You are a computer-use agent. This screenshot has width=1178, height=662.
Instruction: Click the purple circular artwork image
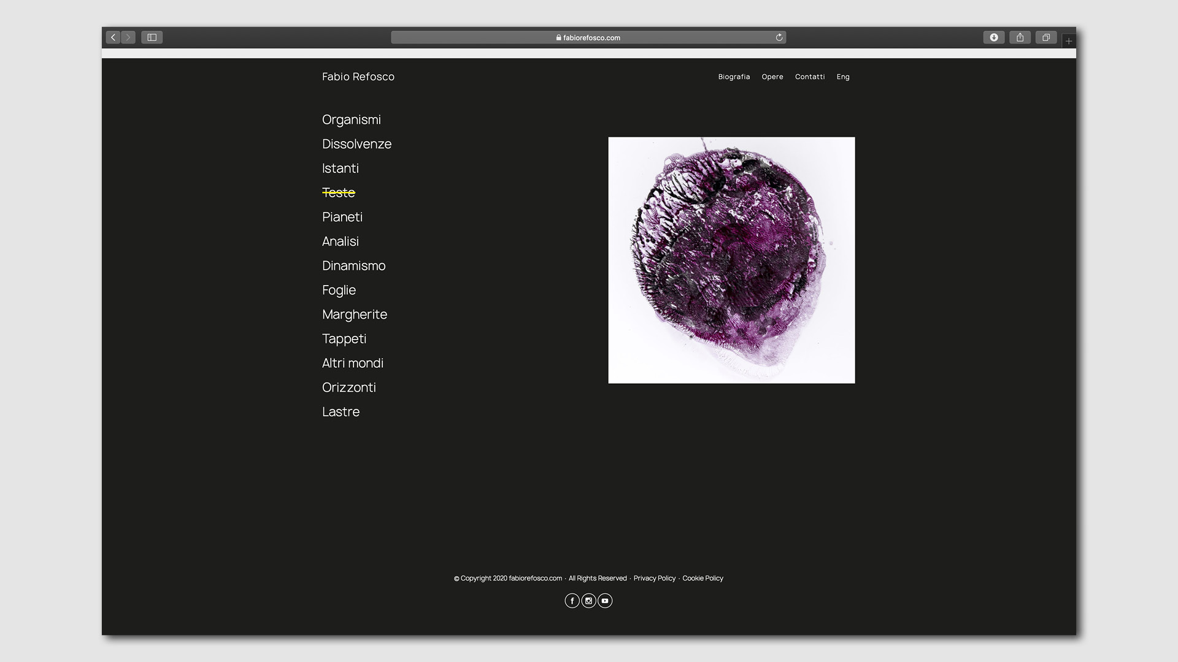(731, 260)
